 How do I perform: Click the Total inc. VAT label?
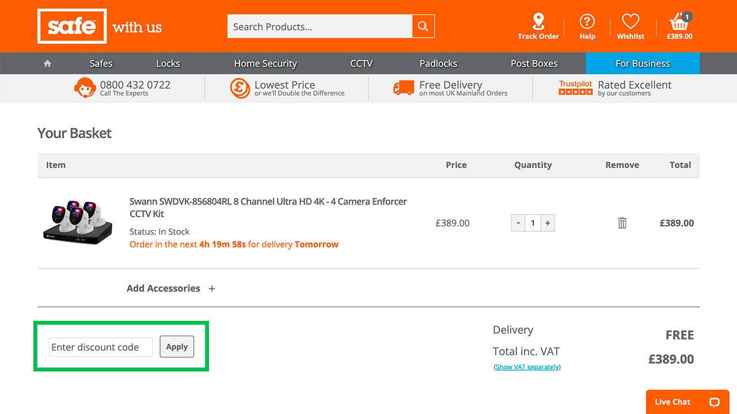(526, 351)
